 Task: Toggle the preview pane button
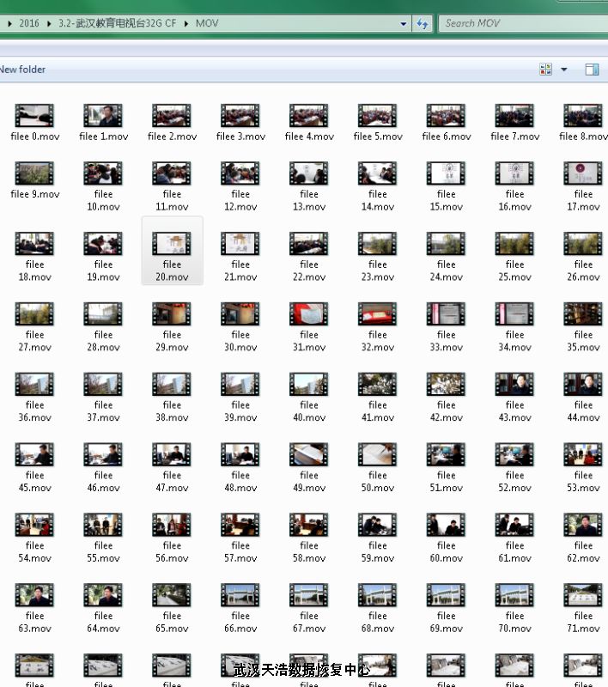click(x=592, y=70)
